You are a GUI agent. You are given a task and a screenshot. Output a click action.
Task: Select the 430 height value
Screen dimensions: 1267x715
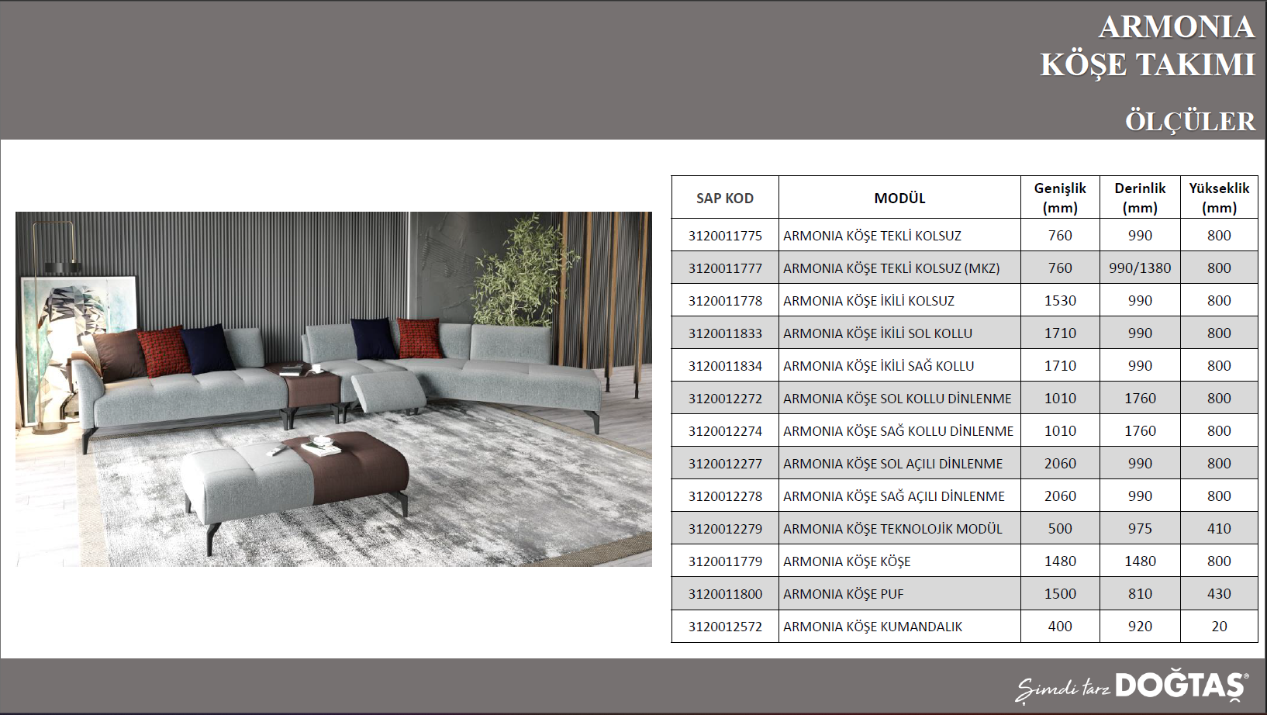(x=1219, y=594)
